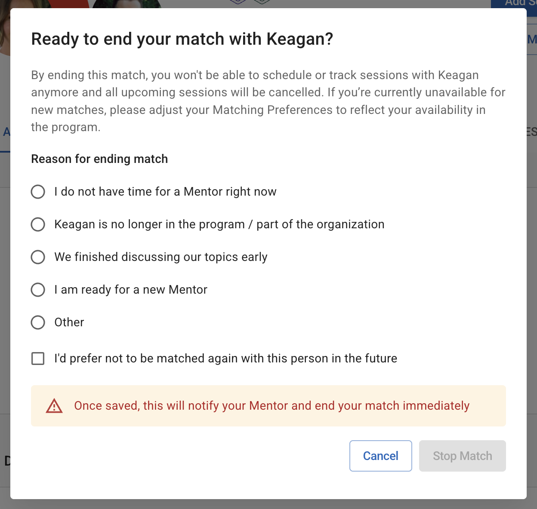Click the red warning triangle icon
Image resolution: width=537 pixels, height=509 pixels.
54,406
